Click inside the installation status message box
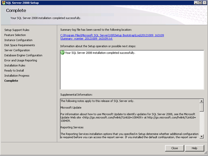 pyautogui.click(x=132, y=70)
